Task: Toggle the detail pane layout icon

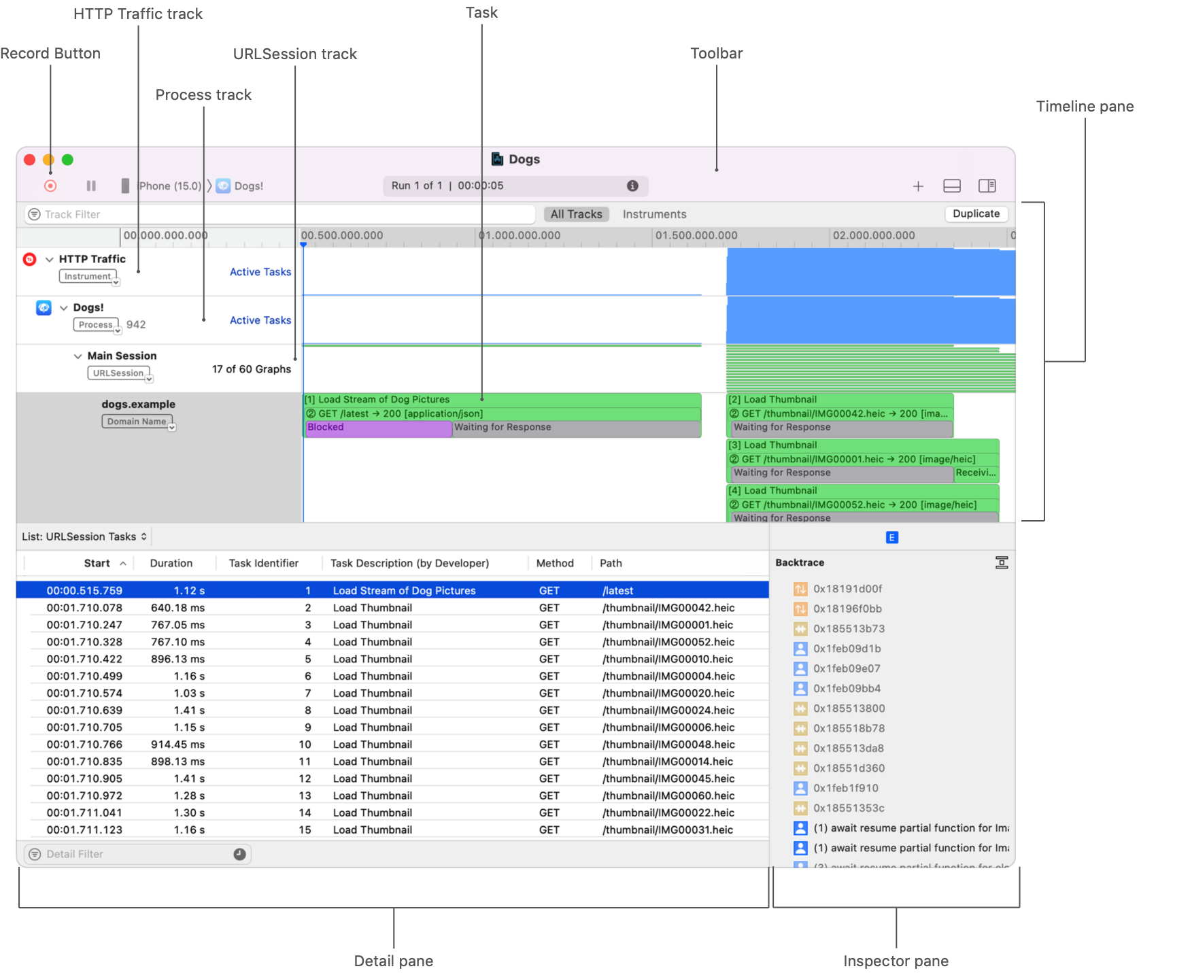Action: [952, 185]
